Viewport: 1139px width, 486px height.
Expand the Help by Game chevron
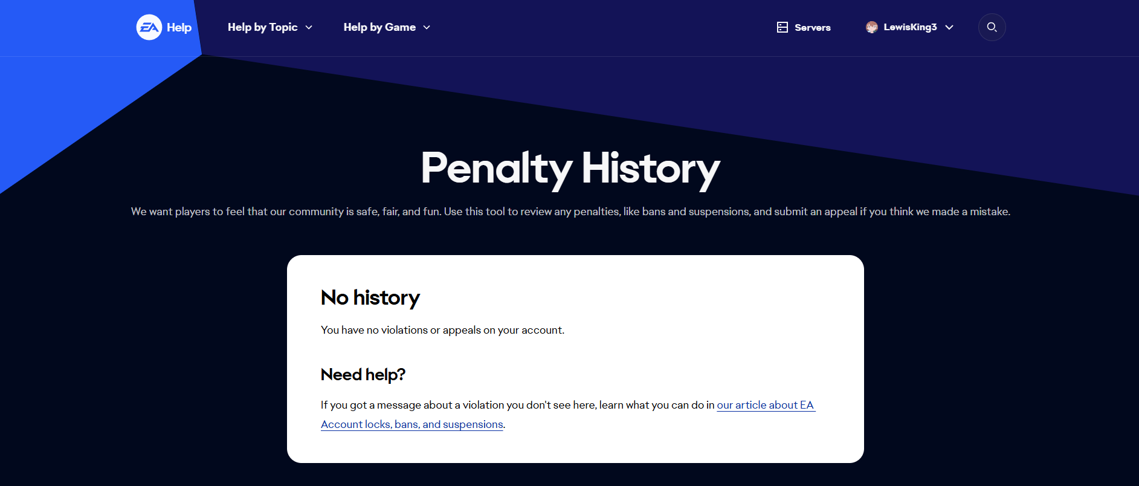[x=427, y=27]
